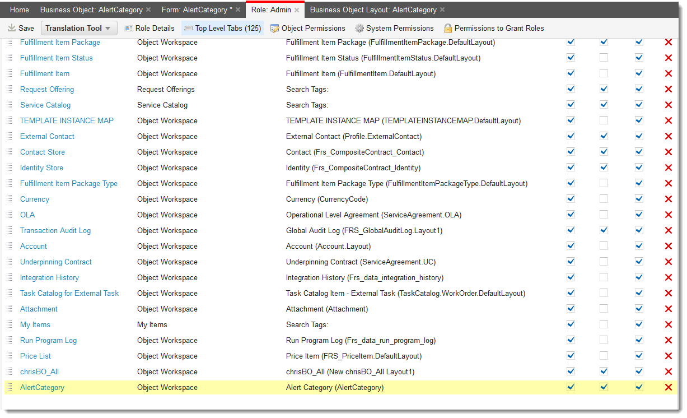
Task: Open Fulfillment Item Package Type link
Action: click(69, 183)
